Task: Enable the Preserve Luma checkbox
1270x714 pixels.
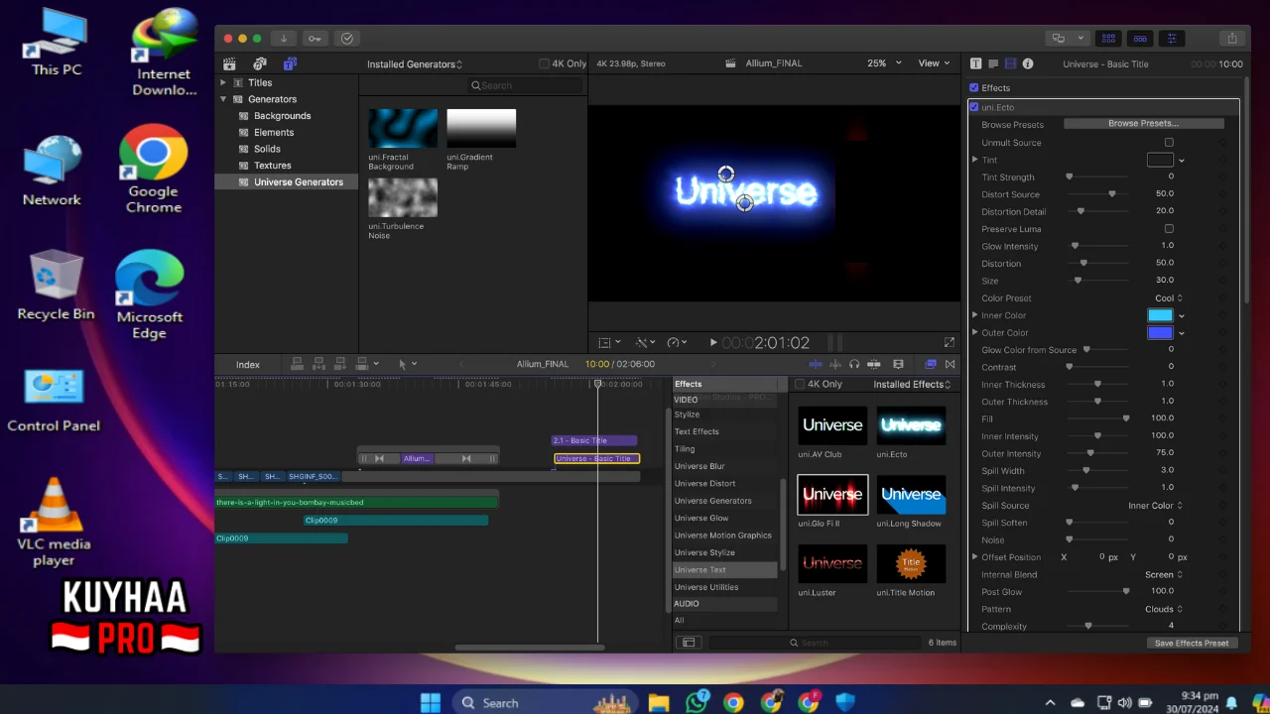Action: point(1169,228)
